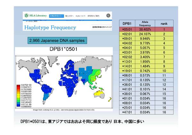The width and height of the screenshot is (192, 135).
Task: Click the Haplotype Frequency page heading
Action: pyautogui.click(x=50, y=27)
